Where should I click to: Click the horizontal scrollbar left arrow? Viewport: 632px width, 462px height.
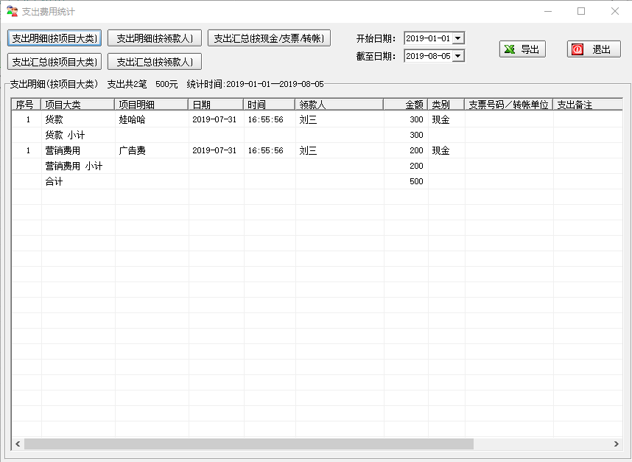[x=18, y=444]
